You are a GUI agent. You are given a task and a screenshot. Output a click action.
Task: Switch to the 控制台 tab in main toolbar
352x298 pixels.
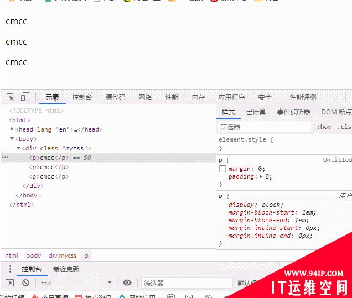tap(82, 97)
